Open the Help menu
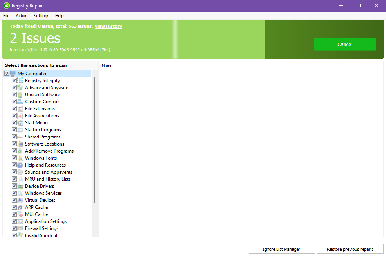The height and width of the screenshot is (257, 386). (60, 16)
